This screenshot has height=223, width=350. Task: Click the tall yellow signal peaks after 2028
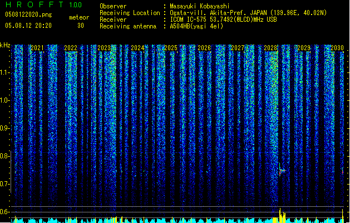(282, 215)
